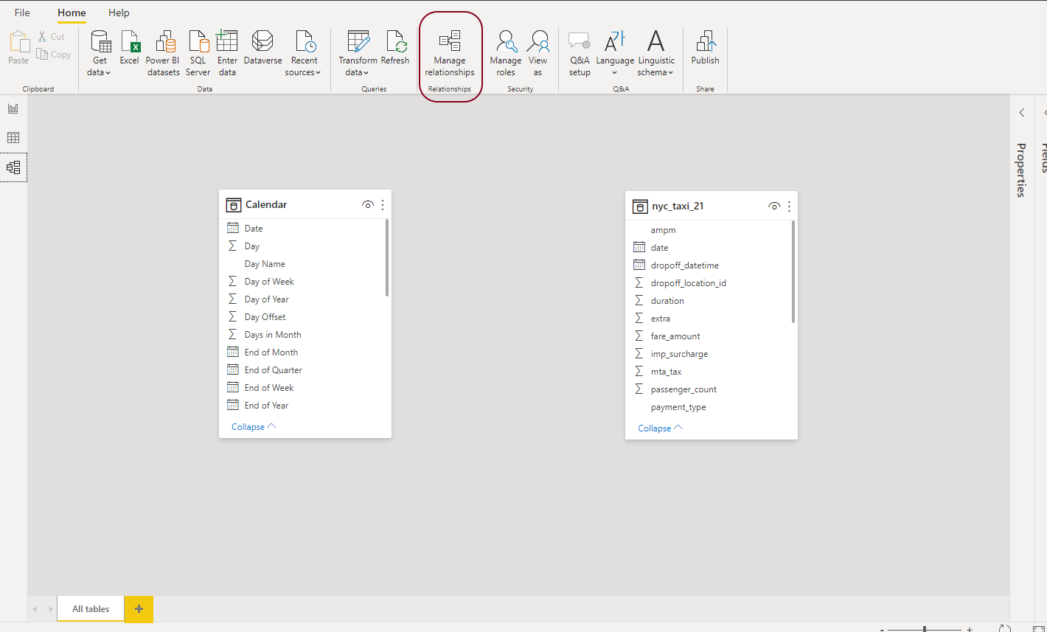The image size is (1047, 632).
Task: Switch to the Help ribbon tab
Action: click(119, 13)
